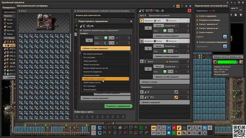Click the red cross tool in the shortcut bar

point(174,128)
